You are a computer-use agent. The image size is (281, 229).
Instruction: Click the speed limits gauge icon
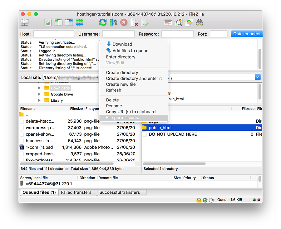[211, 200]
